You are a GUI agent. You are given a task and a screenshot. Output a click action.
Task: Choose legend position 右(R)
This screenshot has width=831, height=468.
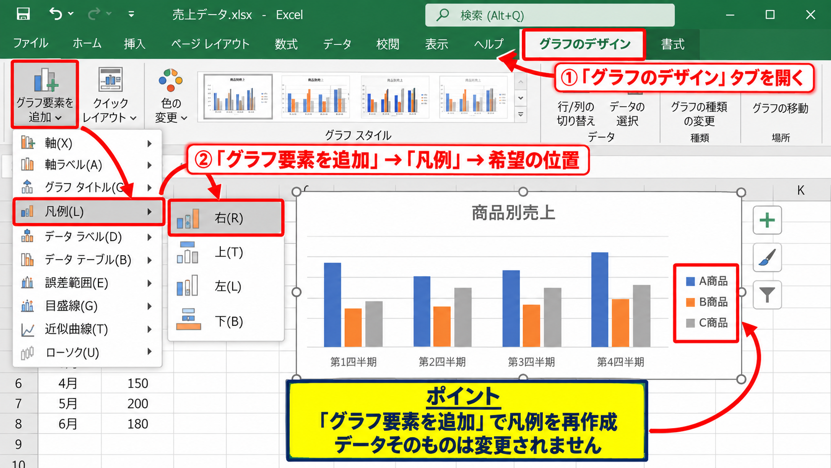(x=226, y=218)
